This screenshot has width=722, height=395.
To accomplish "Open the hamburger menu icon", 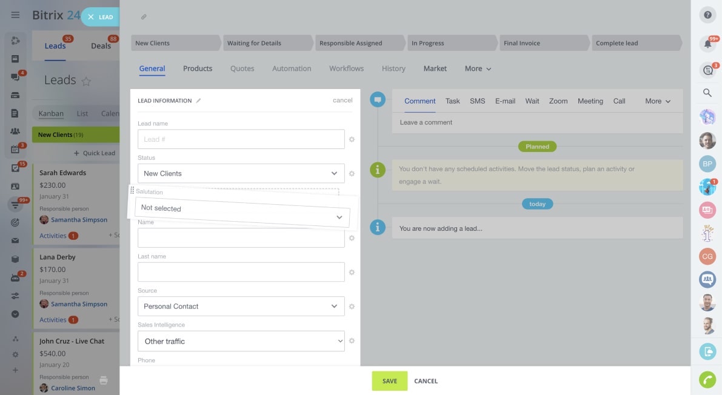I will coord(15,15).
